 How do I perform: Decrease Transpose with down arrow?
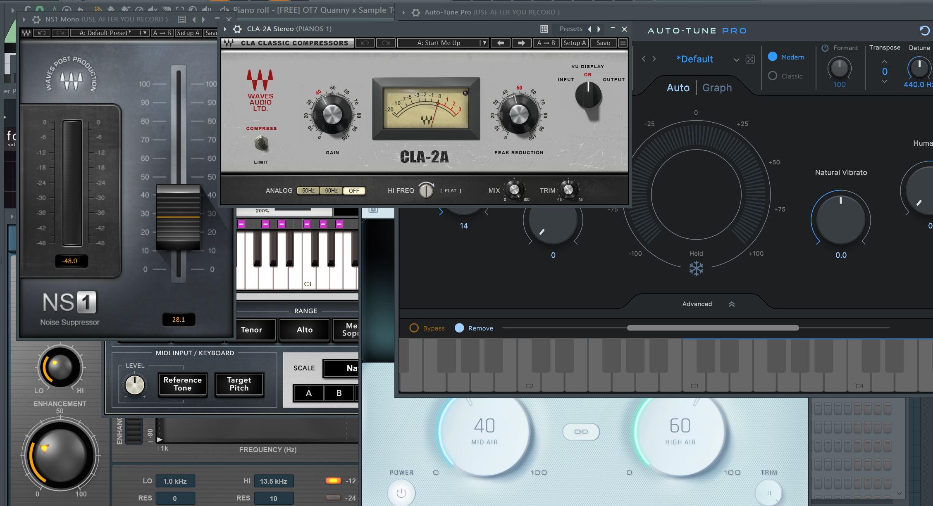[885, 81]
